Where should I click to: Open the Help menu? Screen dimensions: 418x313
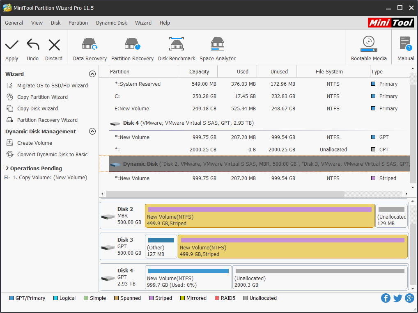pyautogui.click(x=165, y=23)
